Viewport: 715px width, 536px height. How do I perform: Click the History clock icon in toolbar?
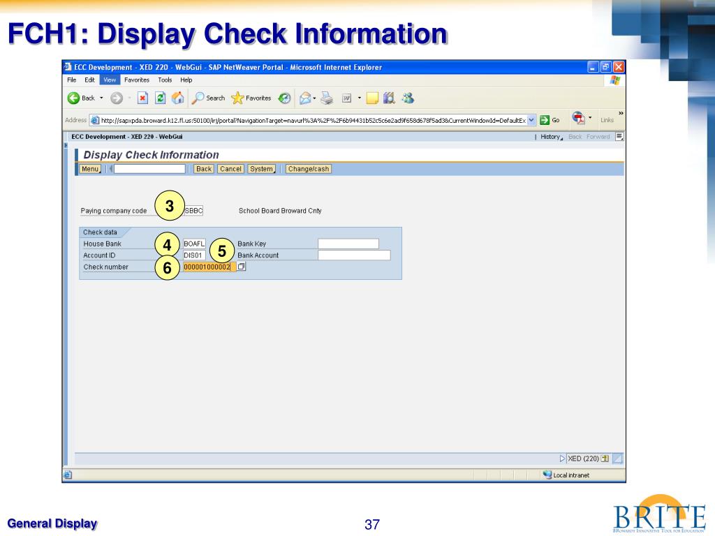(285, 98)
